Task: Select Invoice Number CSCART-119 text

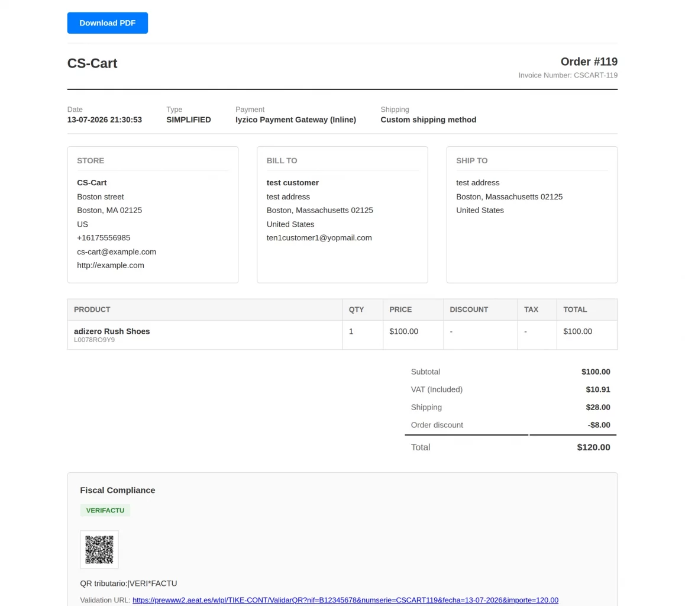Action: coord(568,75)
